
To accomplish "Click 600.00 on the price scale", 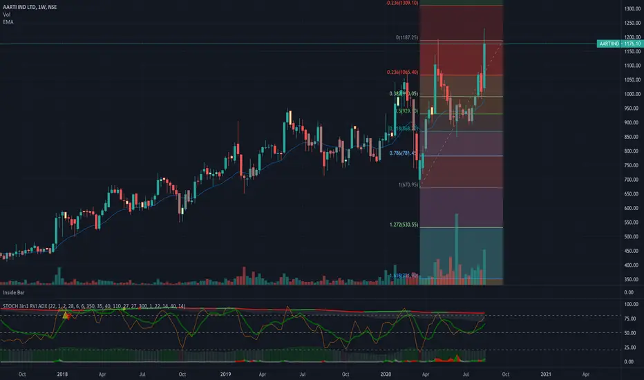I will 632,208.
